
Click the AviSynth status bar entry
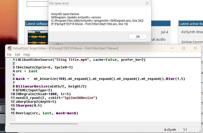pyautogui.click(x=170, y=130)
